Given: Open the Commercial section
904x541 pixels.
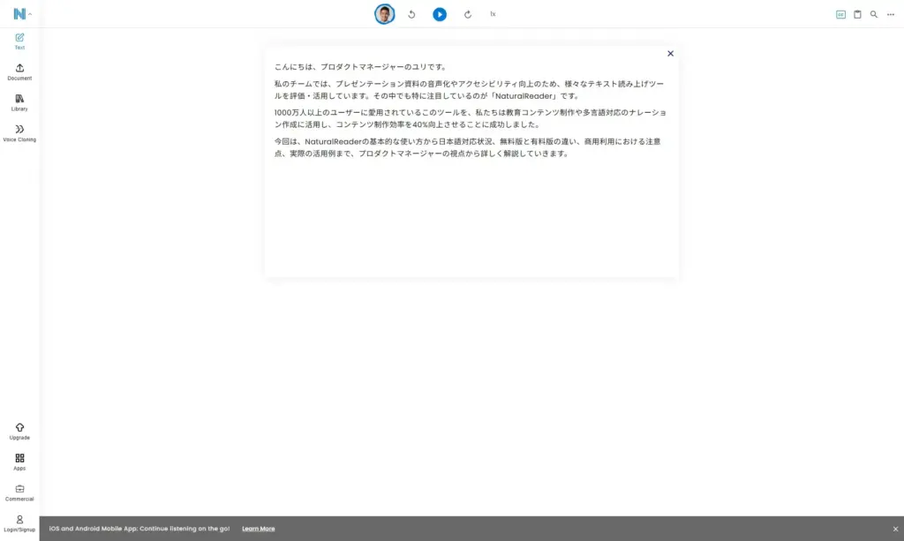Looking at the screenshot, I should coord(19,492).
